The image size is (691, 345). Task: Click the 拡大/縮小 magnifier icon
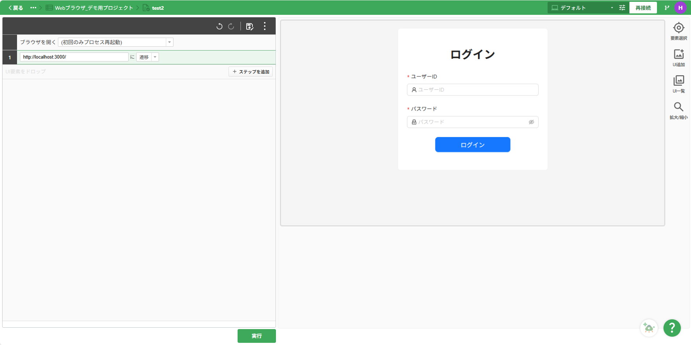point(678,107)
